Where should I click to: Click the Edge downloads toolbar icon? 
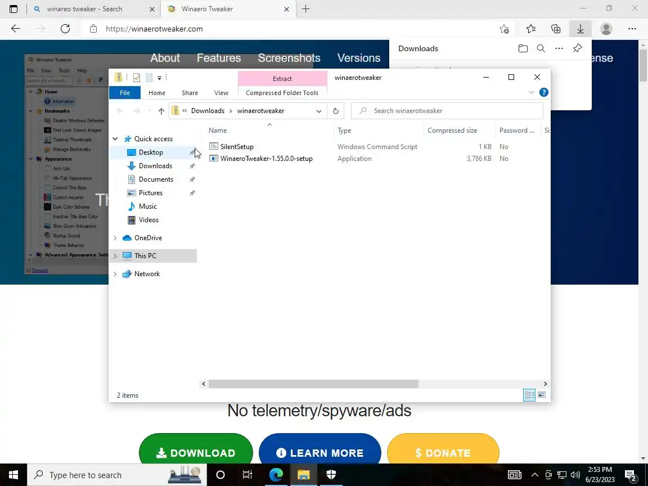[580, 29]
